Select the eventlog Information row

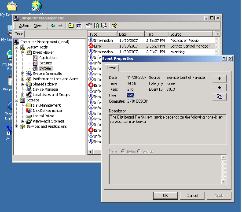pos(151,52)
